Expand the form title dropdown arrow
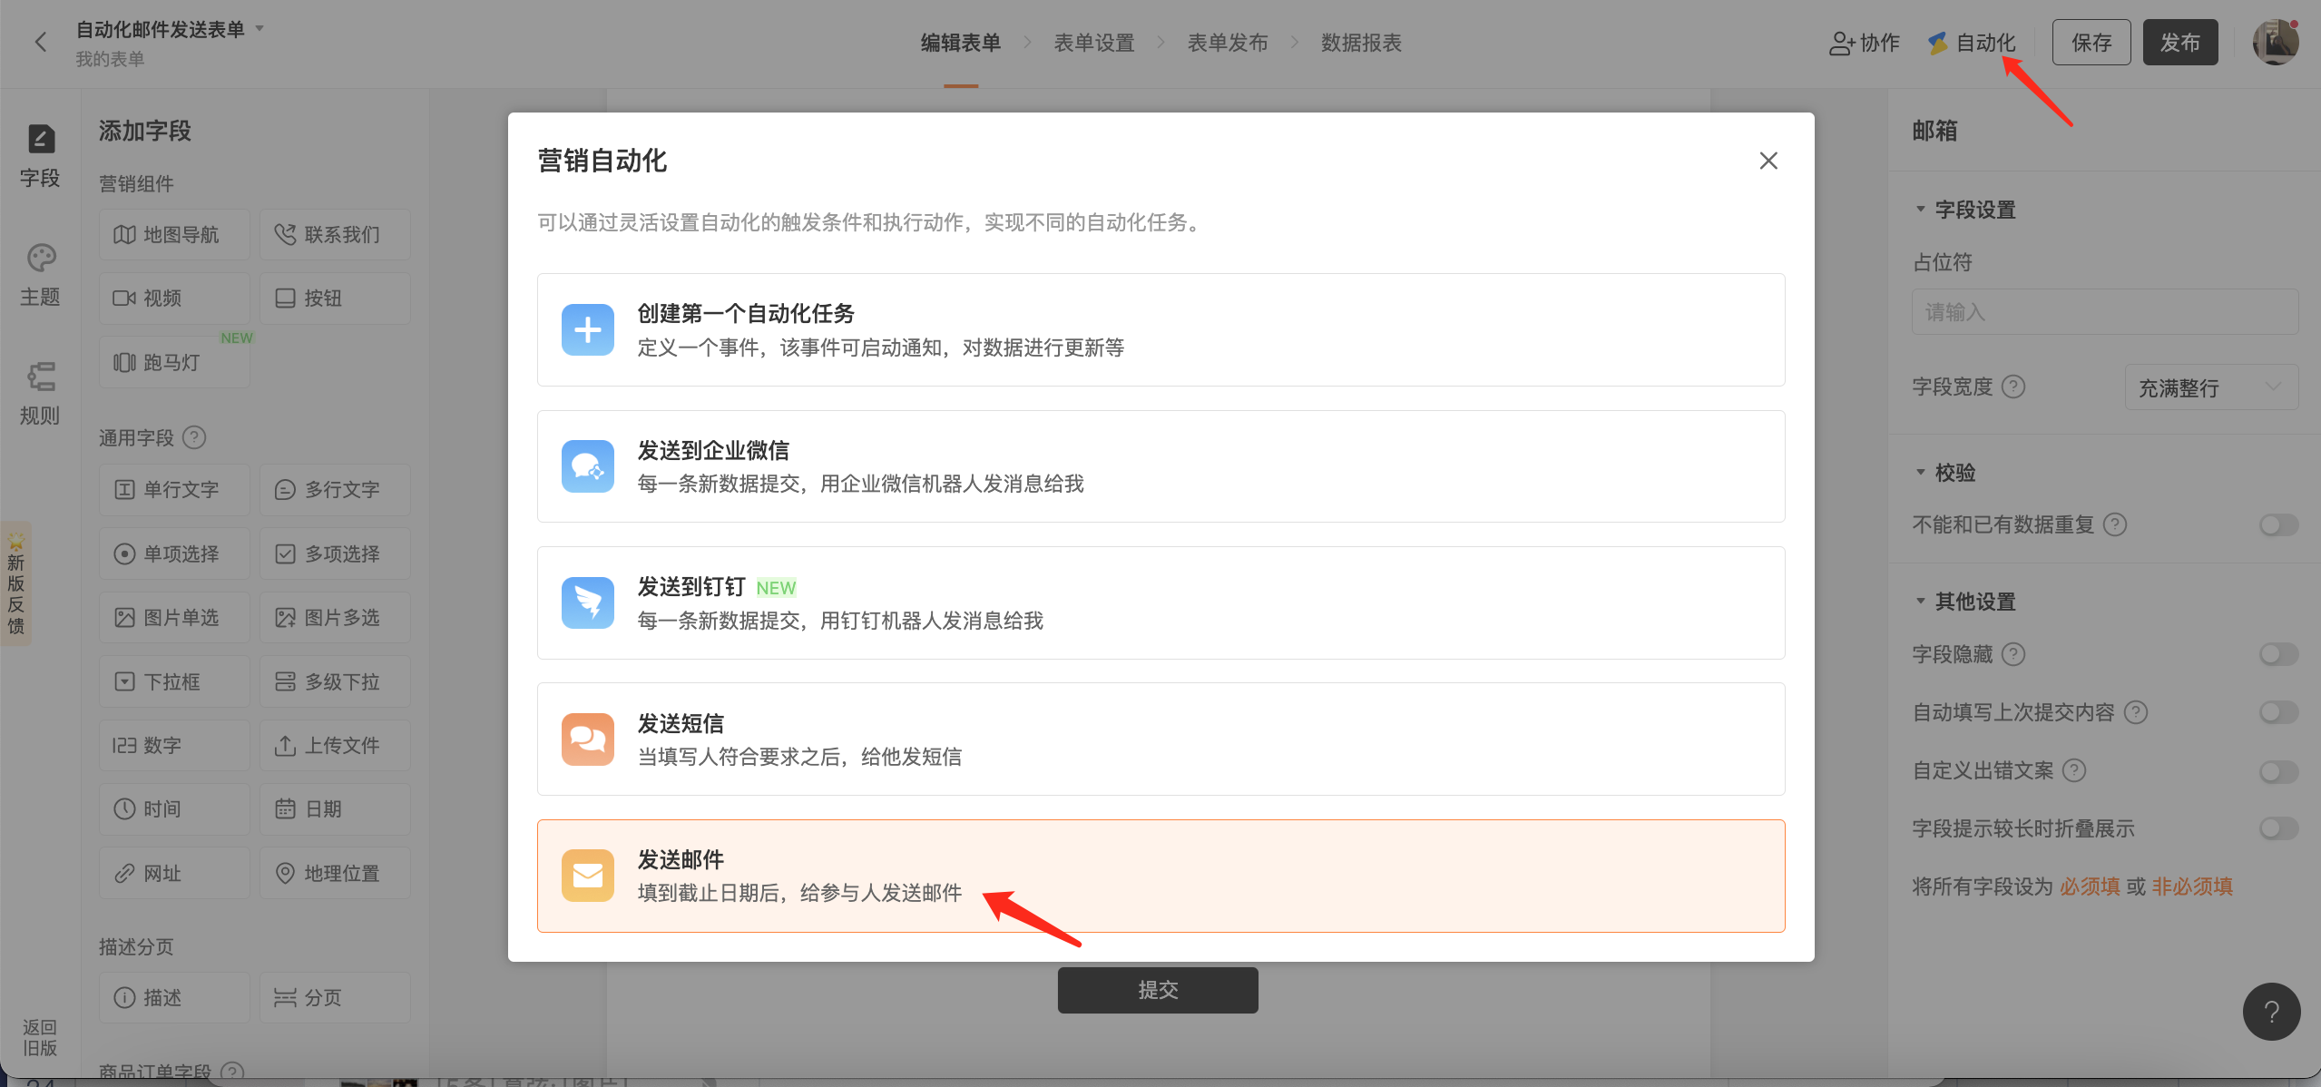Viewport: 2321px width, 1087px height. (260, 28)
